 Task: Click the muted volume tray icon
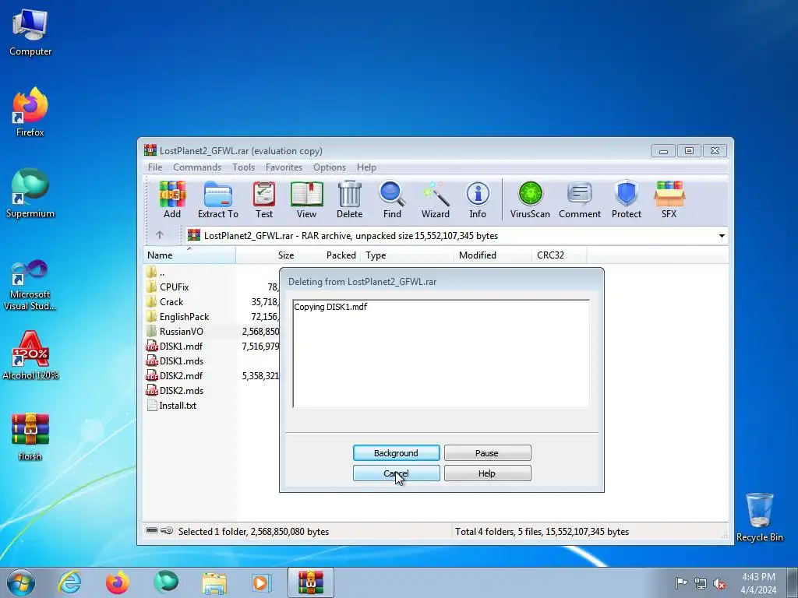719,583
